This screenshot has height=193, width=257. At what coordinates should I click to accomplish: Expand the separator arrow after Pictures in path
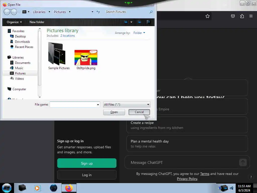pyautogui.click(x=70, y=12)
